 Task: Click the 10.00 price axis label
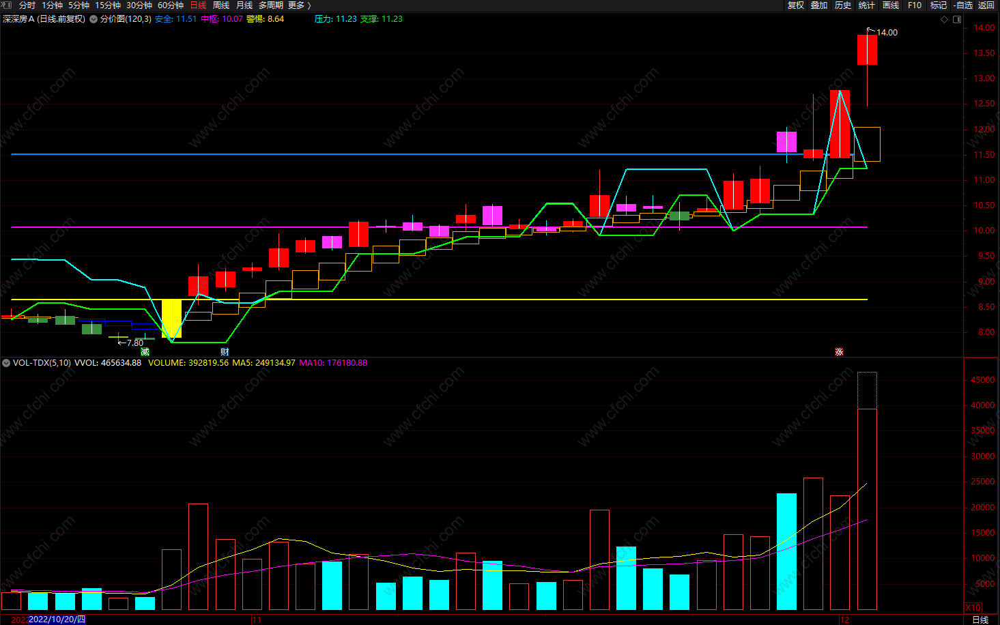(x=984, y=231)
